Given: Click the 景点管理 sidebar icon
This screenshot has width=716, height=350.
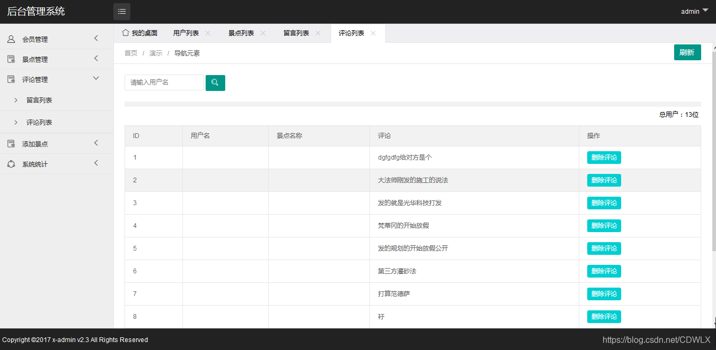Looking at the screenshot, I should (11, 59).
